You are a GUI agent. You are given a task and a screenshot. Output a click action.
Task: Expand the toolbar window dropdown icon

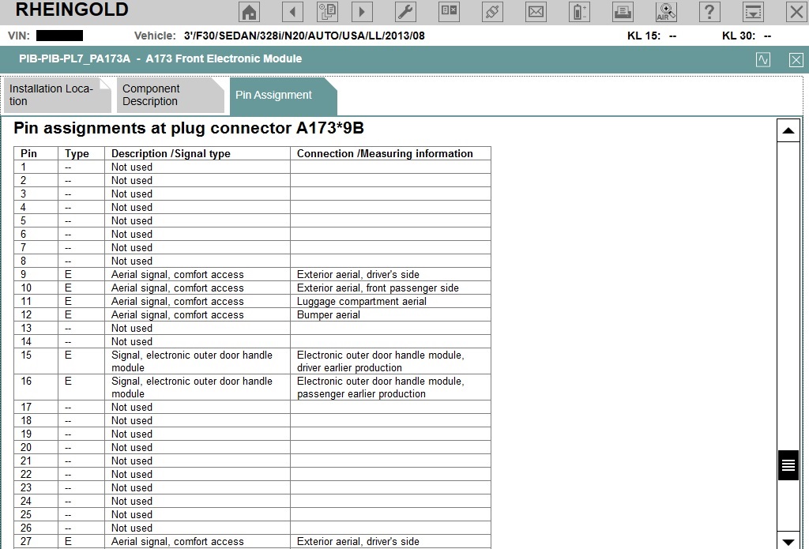coord(753,11)
